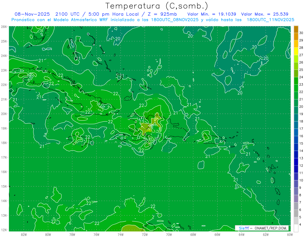This screenshot has height=238, width=308.
Task: Click the longitude label 70W
Action: coord(169,234)
